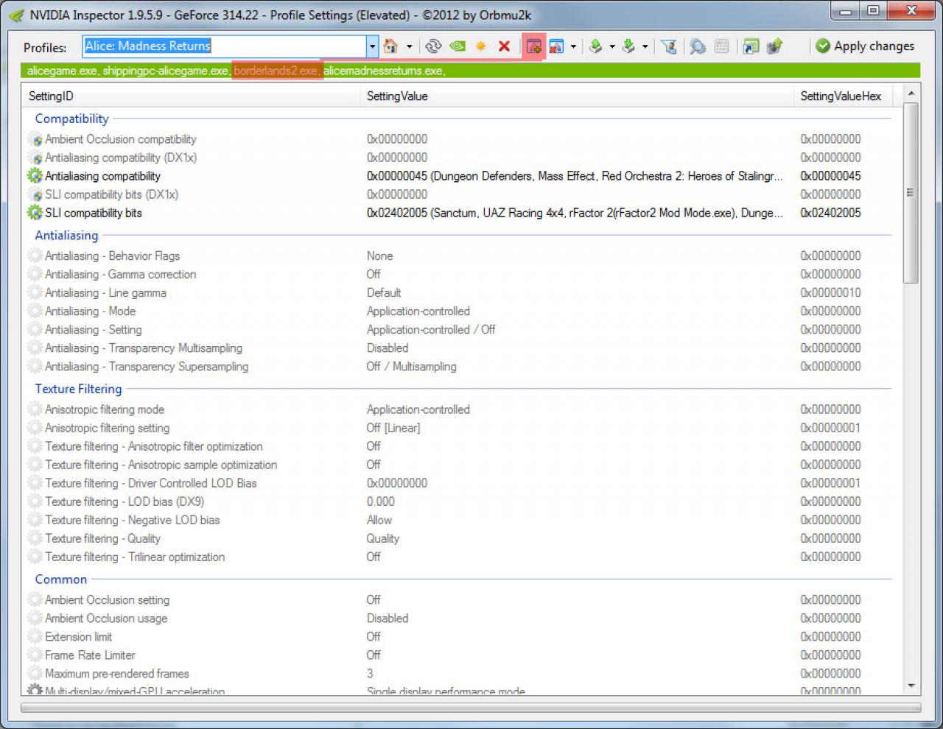Create a new profile with the star icon
The width and height of the screenshot is (943, 729).
point(481,46)
